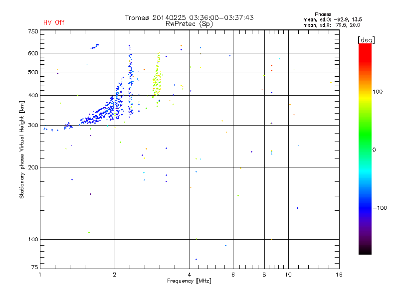Click the "500" height axis tick label
This screenshot has width=399, height=299.
click(x=33, y=72)
